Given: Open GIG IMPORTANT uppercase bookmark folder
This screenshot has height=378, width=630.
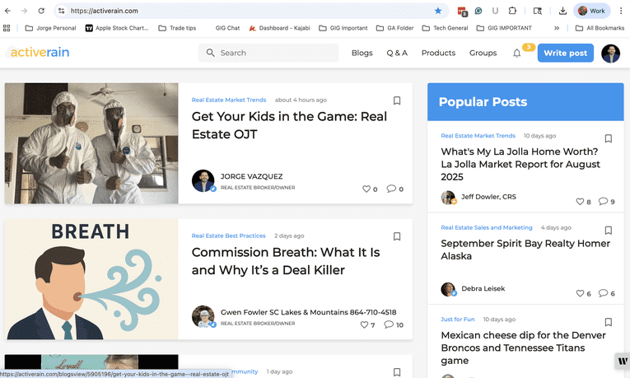Looking at the screenshot, I should [504, 28].
